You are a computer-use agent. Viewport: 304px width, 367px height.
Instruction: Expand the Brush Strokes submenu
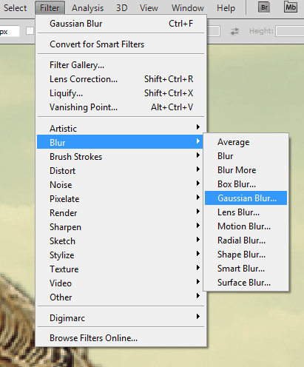[121, 157]
